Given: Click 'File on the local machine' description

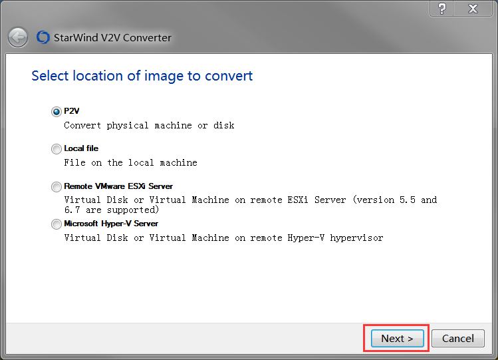Looking at the screenshot, I should [130, 162].
